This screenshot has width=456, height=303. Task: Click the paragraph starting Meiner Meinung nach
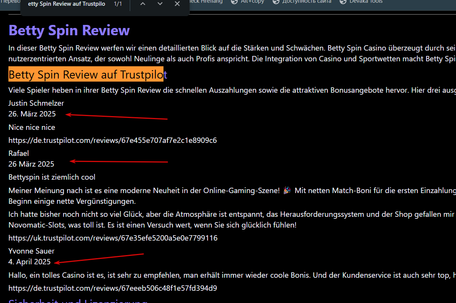(232, 196)
